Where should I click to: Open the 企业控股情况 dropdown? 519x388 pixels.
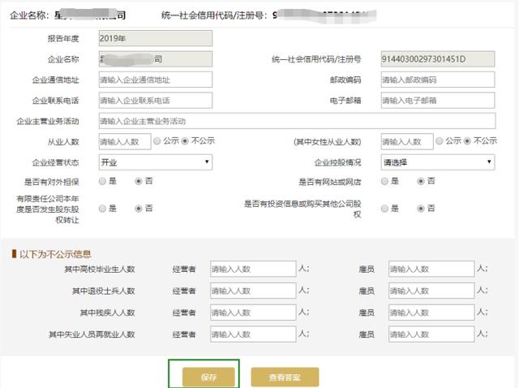click(x=438, y=162)
